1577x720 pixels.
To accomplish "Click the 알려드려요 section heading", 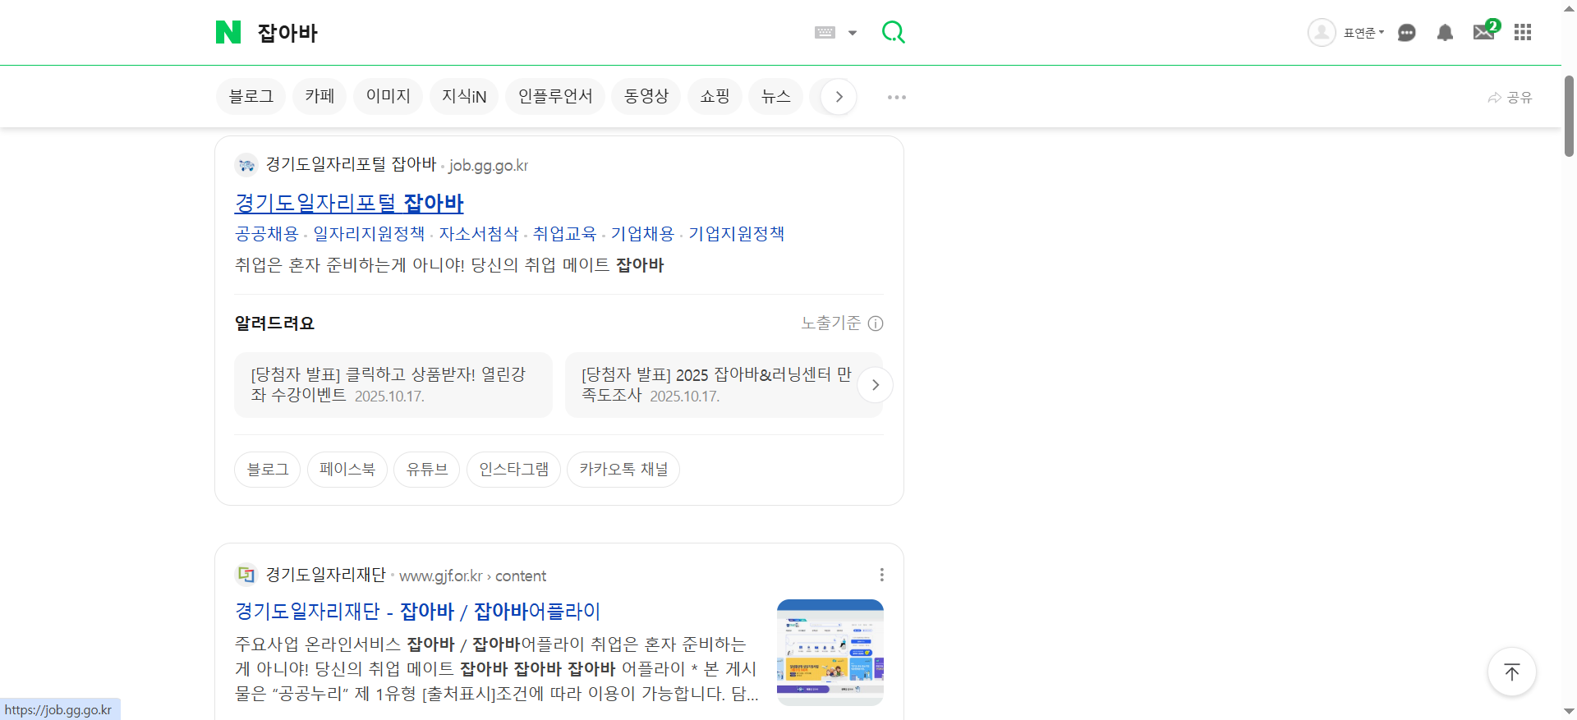I will coord(274,323).
